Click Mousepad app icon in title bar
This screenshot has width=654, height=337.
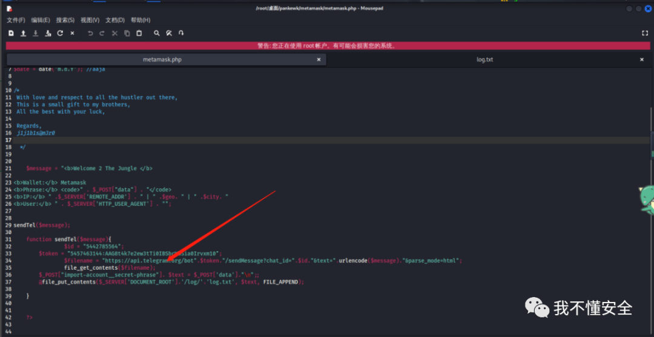coord(9,8)
